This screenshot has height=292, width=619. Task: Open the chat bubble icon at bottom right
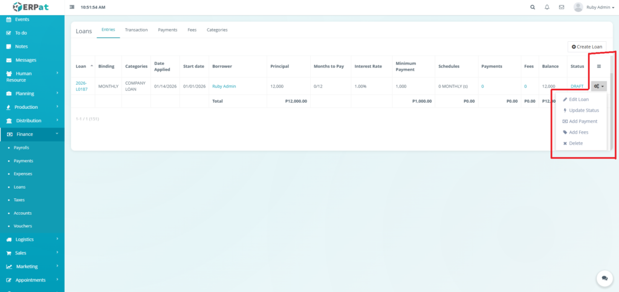point(604,278)
